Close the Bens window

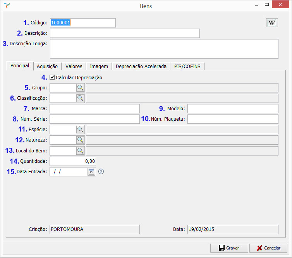(281, 4)
